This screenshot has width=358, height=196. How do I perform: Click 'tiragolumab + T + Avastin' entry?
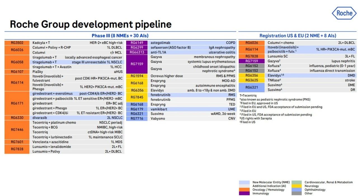pos(52,67)
